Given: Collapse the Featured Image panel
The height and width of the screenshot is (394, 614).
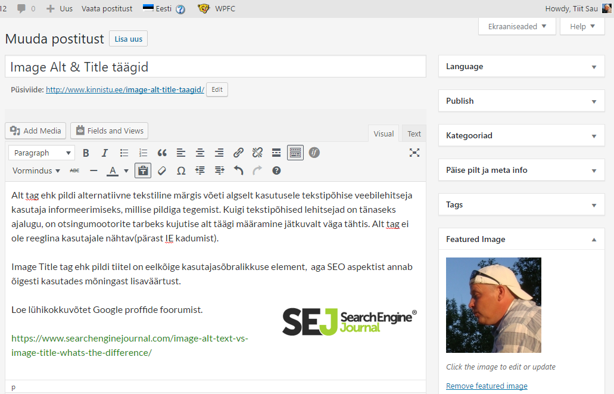Looking at the screenshot, I should pos(522,239).
